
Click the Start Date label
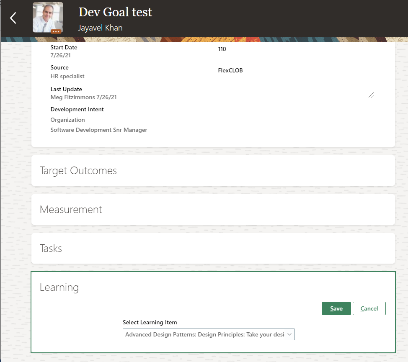[x=64, y=48]
